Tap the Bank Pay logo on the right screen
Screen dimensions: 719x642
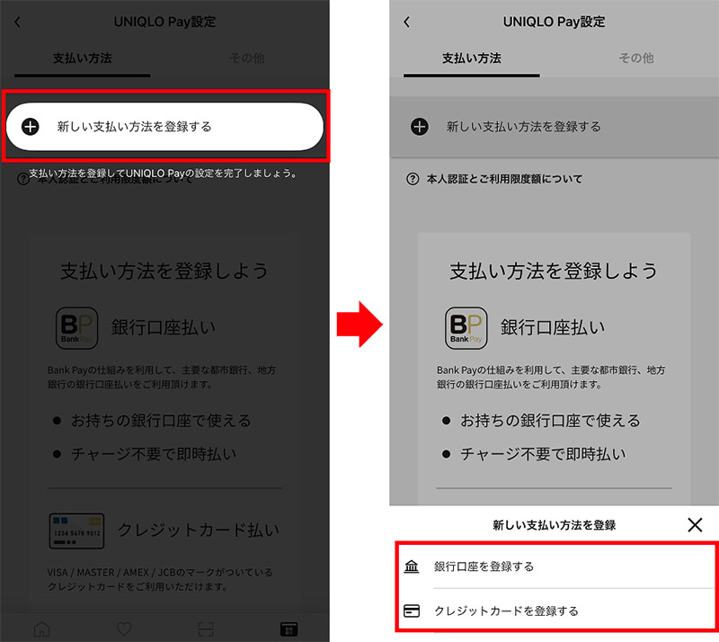coord(466,327)
